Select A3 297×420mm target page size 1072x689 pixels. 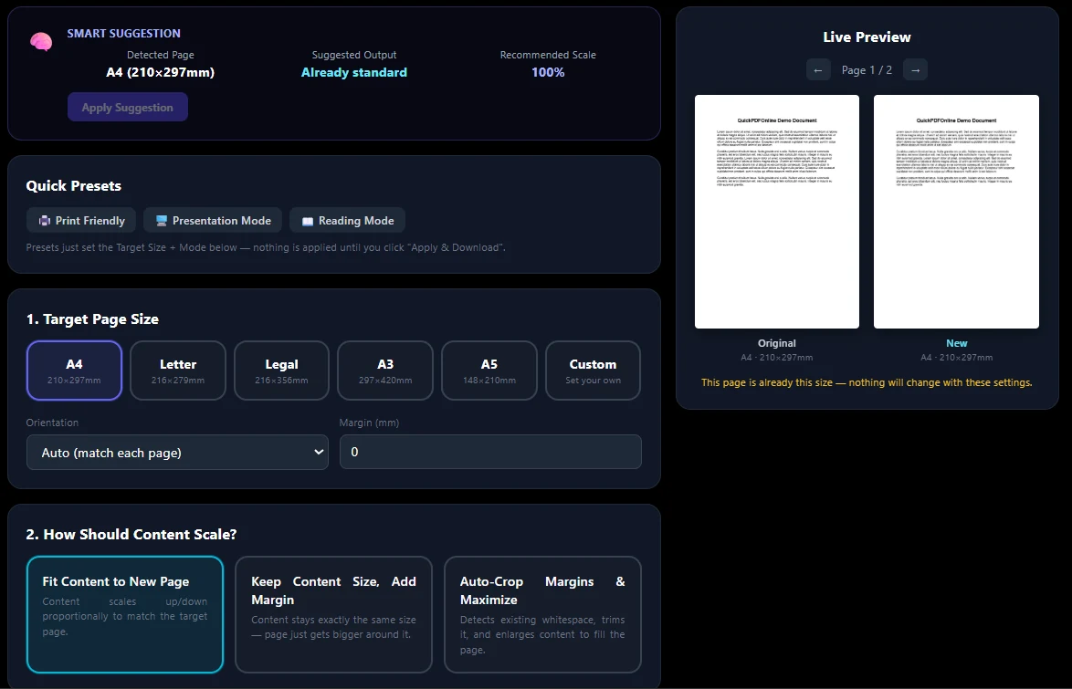coord(385,371)
